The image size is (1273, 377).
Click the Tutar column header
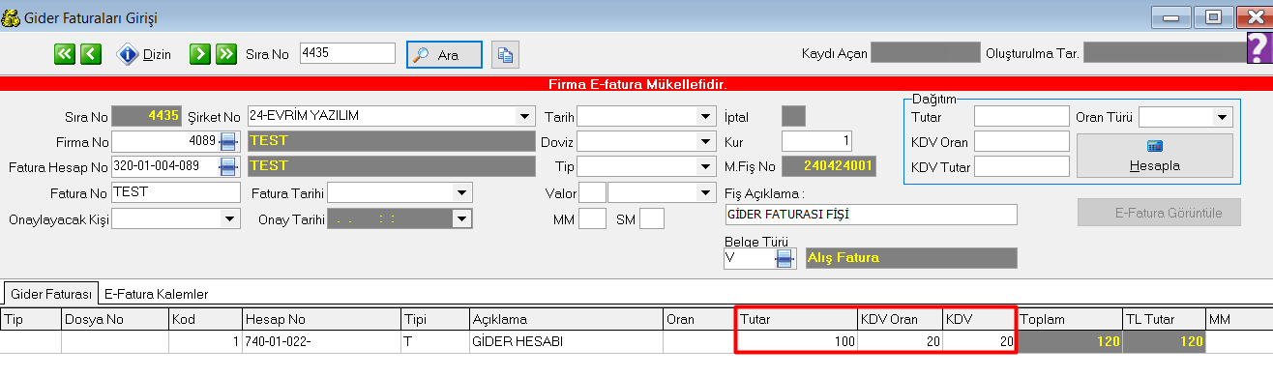[x=797, y=318]
